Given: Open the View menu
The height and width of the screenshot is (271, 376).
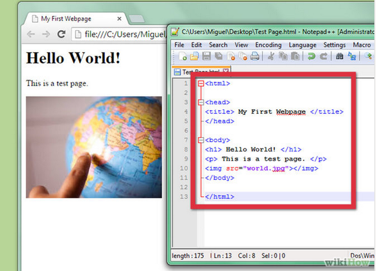Looking at the screenshot, I should tap(241, 45).
